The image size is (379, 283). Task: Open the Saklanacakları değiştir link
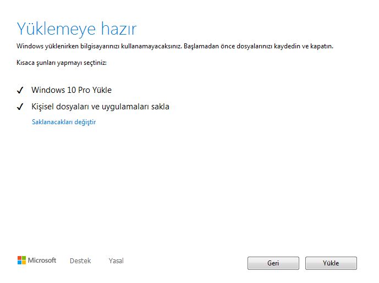pos(64,122)
